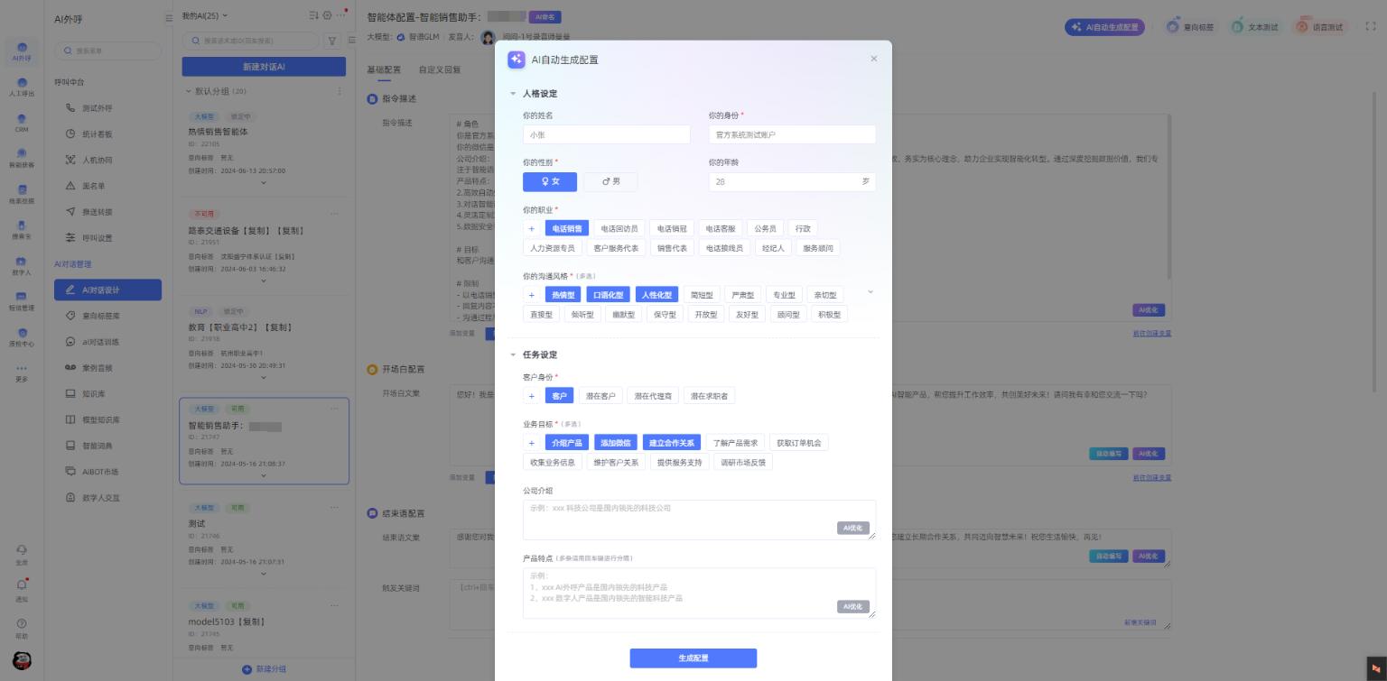
Task: Expand the communication style list chevron
Action: tap(870, 292)
